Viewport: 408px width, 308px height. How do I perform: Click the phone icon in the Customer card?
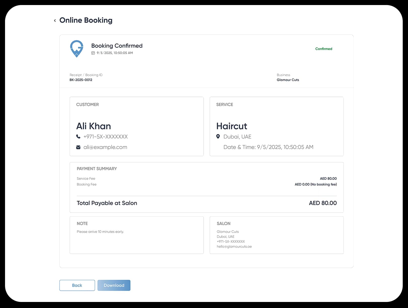click(78, 136)
